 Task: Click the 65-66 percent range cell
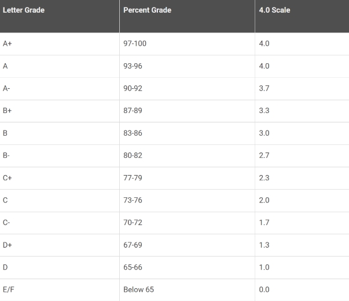[x=187, y=267]
